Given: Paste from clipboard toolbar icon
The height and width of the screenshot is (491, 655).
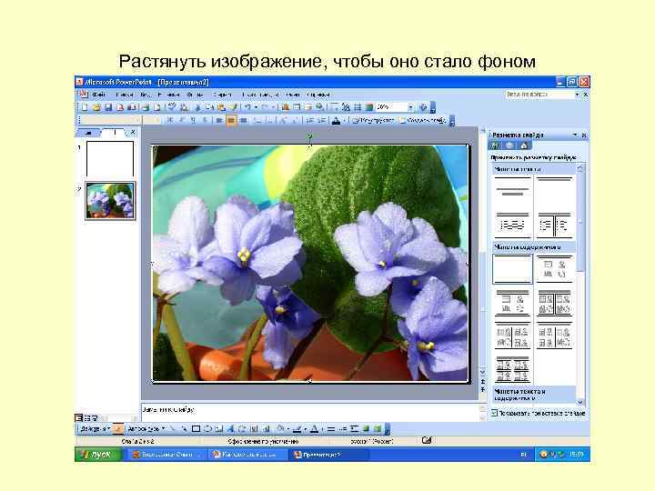Looking at the screenshot, I should click(x=221, y=107).
